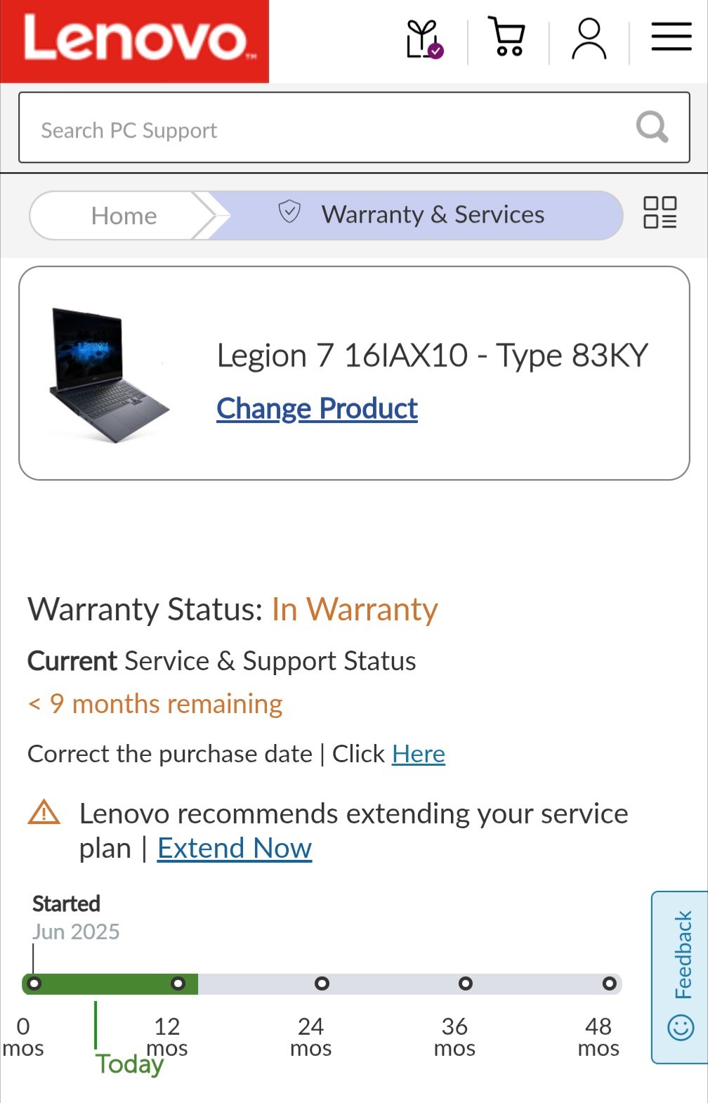Click the 24 mos timeline marker

click(x=322, y=984)
